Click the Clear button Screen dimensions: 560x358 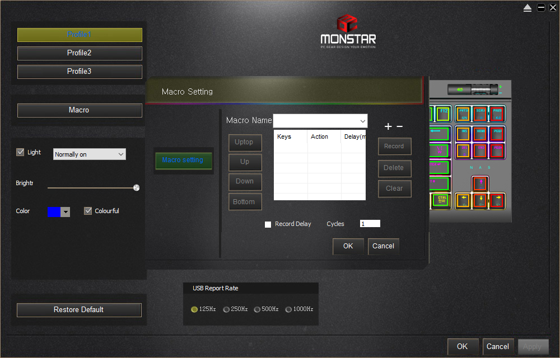pos(394,189)
